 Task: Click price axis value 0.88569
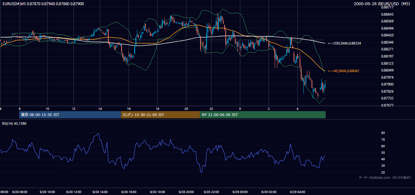click(387, 21)
